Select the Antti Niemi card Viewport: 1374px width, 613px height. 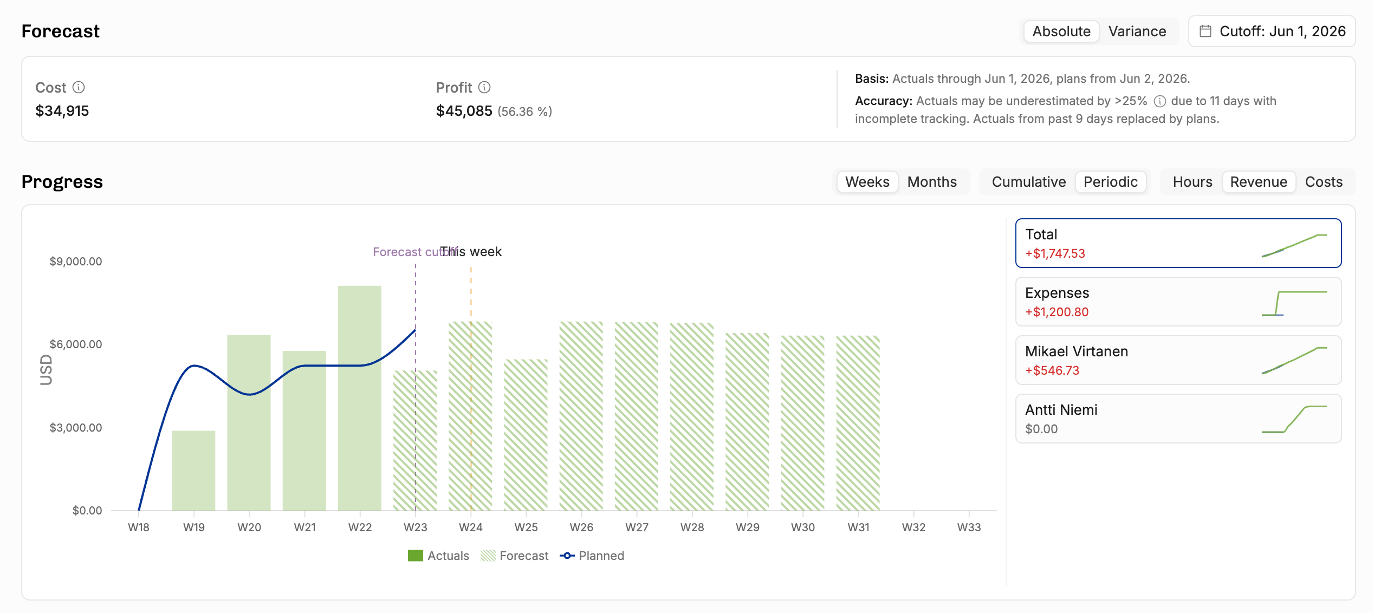[1178, 419]
